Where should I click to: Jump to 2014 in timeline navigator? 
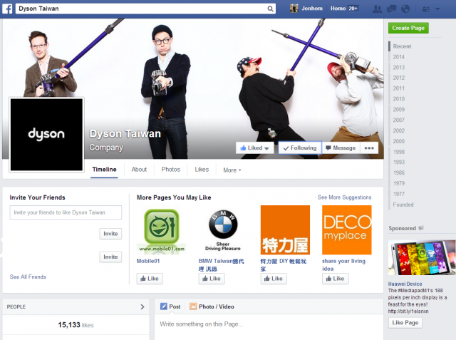coord(399,57)
